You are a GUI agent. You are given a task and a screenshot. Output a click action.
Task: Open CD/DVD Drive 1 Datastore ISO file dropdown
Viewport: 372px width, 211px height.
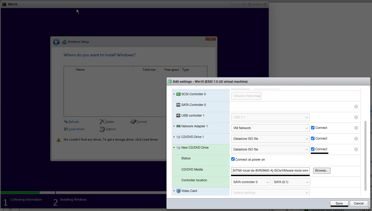coord(270,139)
